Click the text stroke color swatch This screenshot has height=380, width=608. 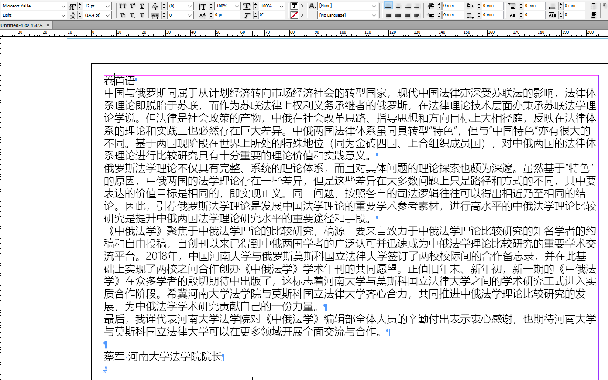click(x=294, y=15)
